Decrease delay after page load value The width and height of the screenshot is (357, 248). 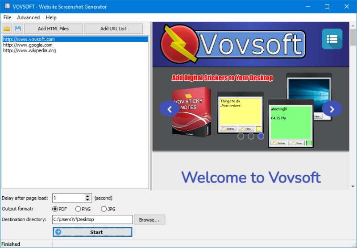(x=88, y=200)
